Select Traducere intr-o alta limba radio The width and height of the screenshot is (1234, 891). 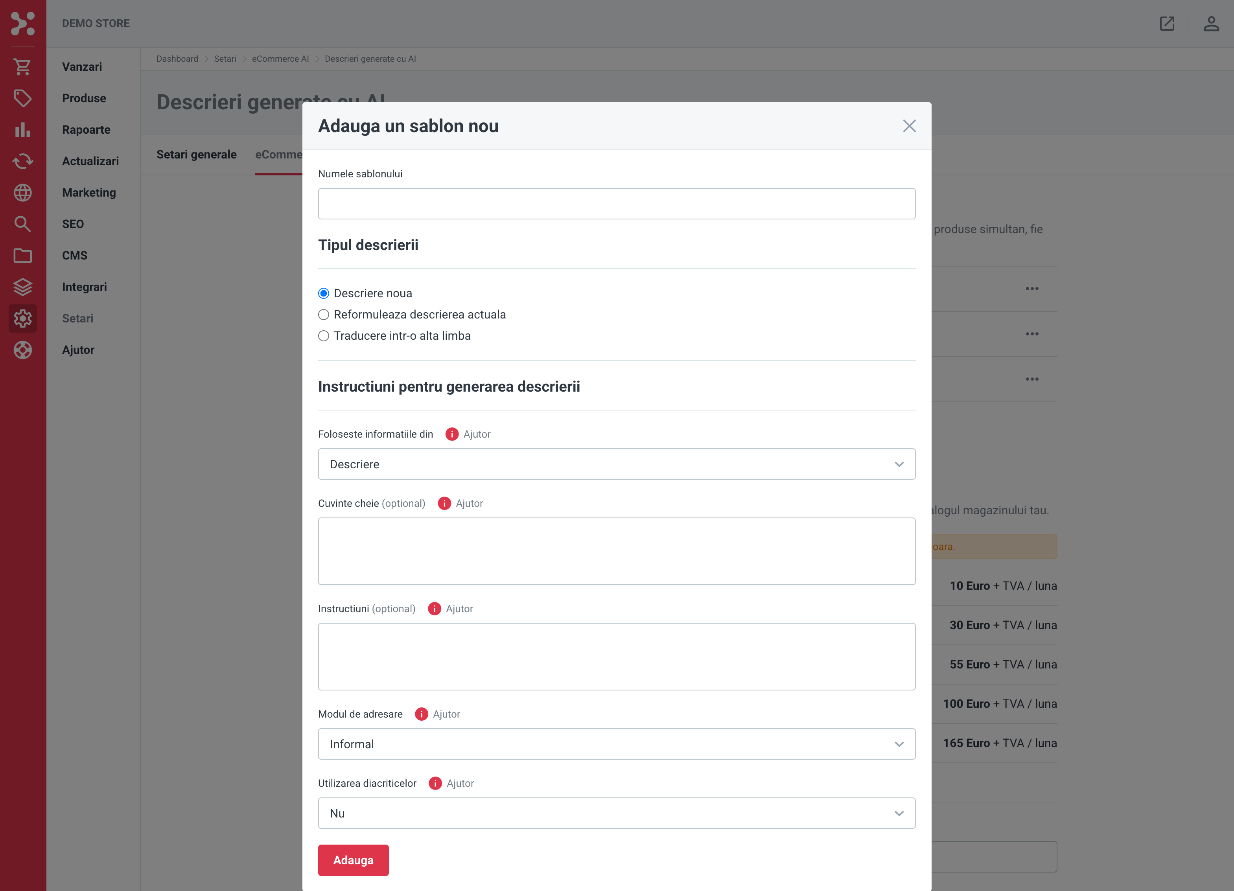[x=324, y=336]
